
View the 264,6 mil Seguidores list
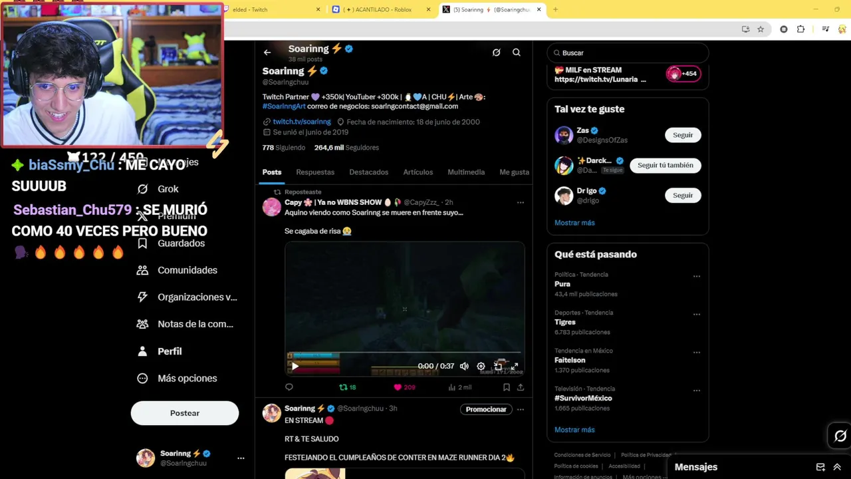pos(346,148)
